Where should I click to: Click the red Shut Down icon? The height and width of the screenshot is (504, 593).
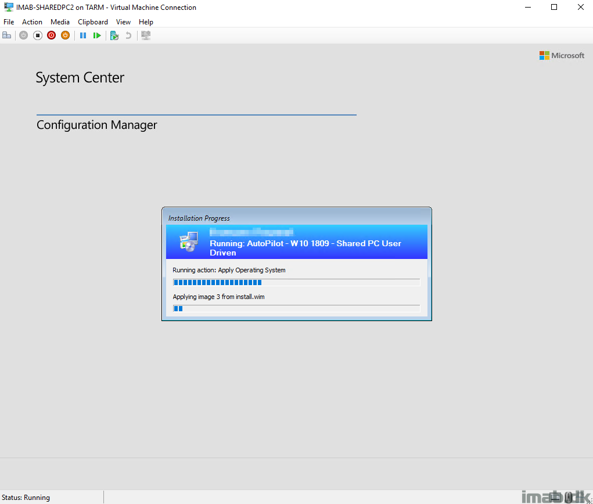coord(52,35)
